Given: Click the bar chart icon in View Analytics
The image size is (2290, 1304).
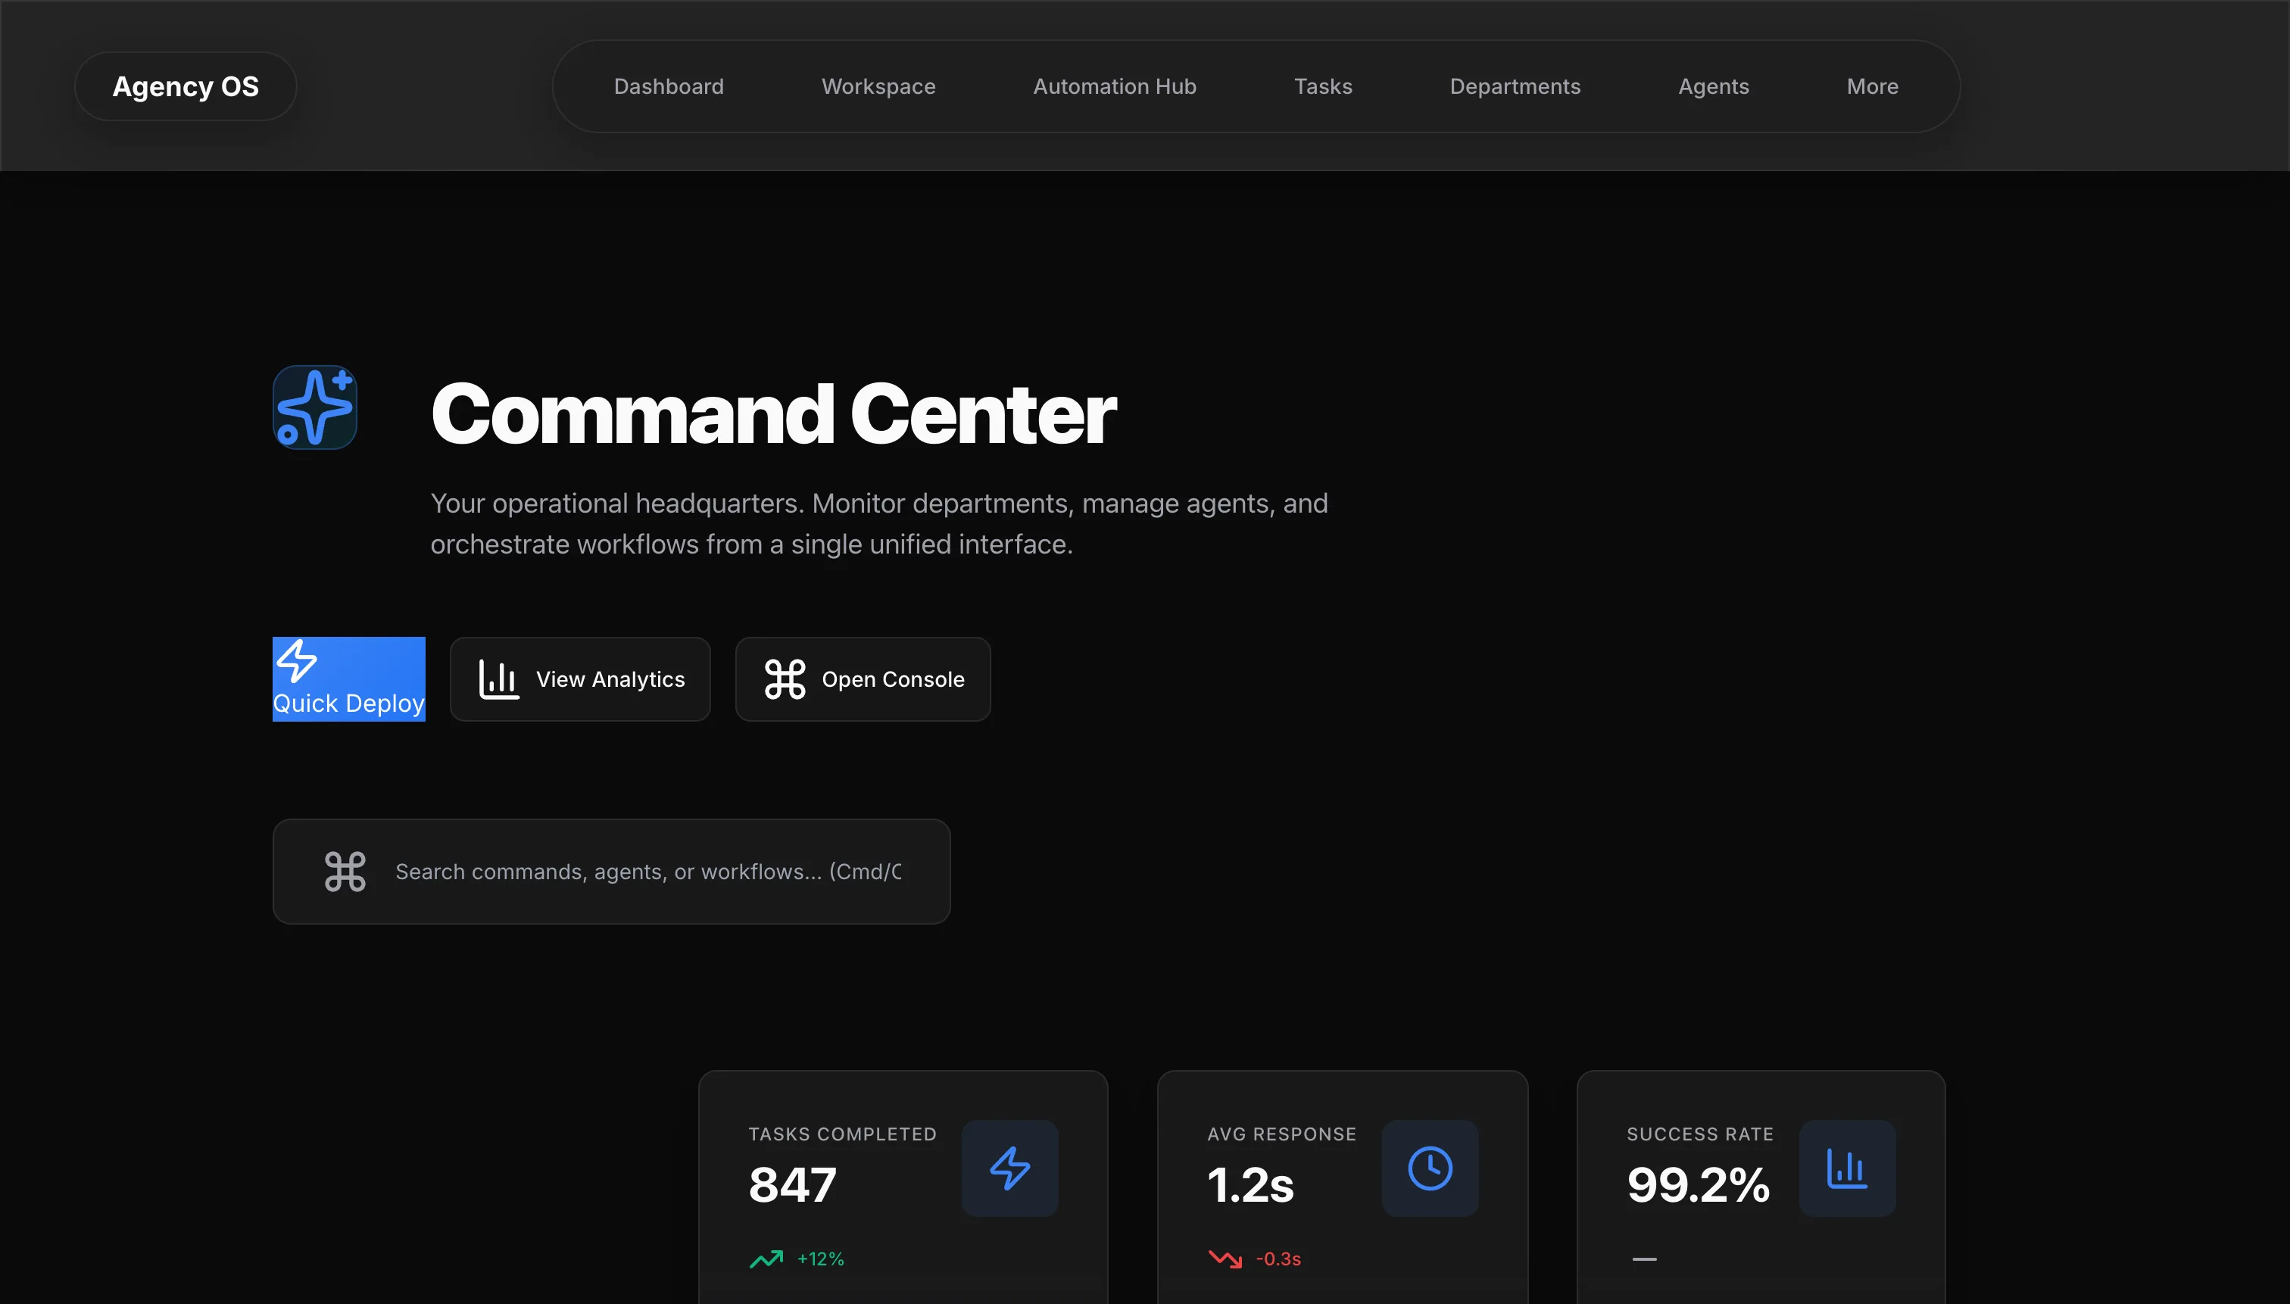Looking at the screenshot, I should tap(499, 679).
